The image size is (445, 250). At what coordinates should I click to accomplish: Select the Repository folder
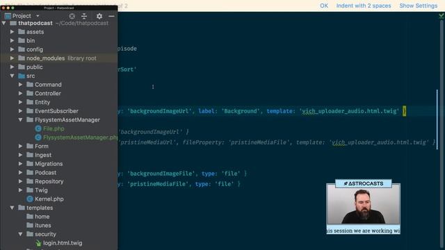49,181
